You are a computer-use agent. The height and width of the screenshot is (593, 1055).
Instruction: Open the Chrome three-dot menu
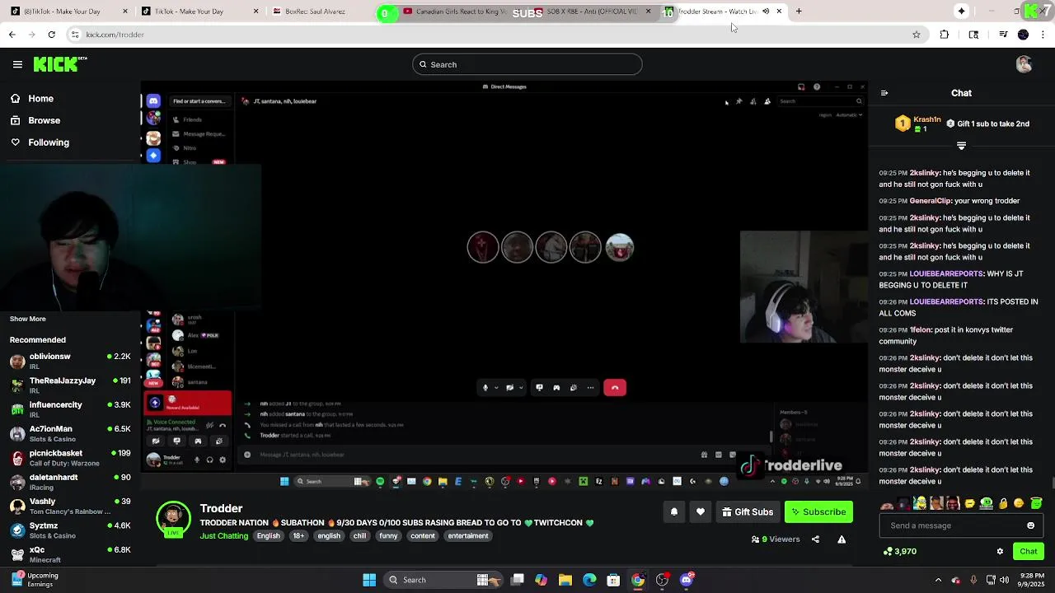pyautogui.click(x=1043, y=35)
